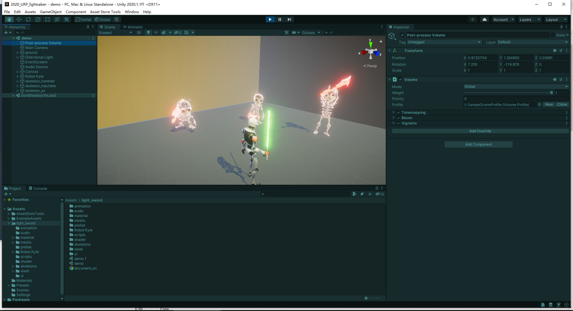Select the Scale tool in the toolbar
Screen dimensions: 573x311
[x=38, y=19]
